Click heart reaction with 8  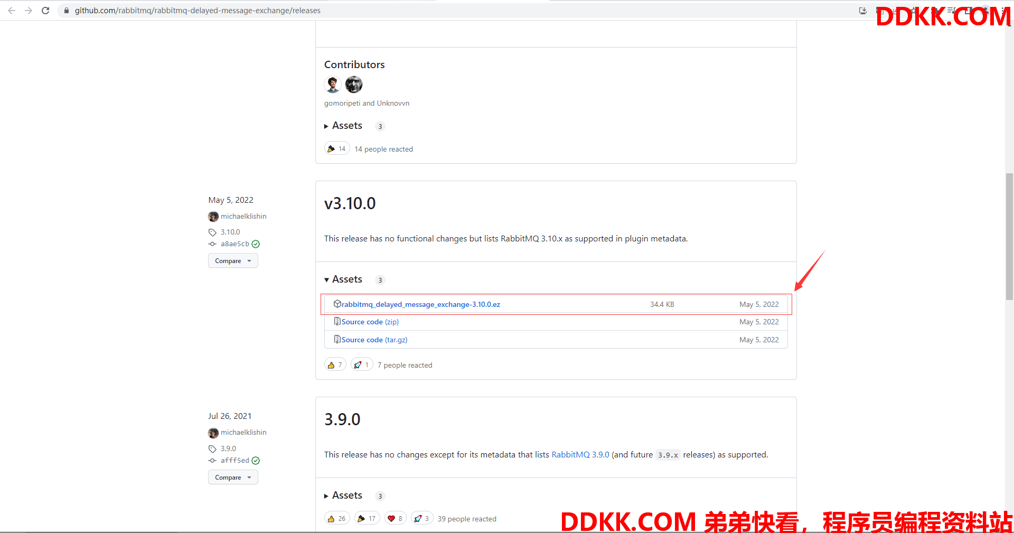396,519
